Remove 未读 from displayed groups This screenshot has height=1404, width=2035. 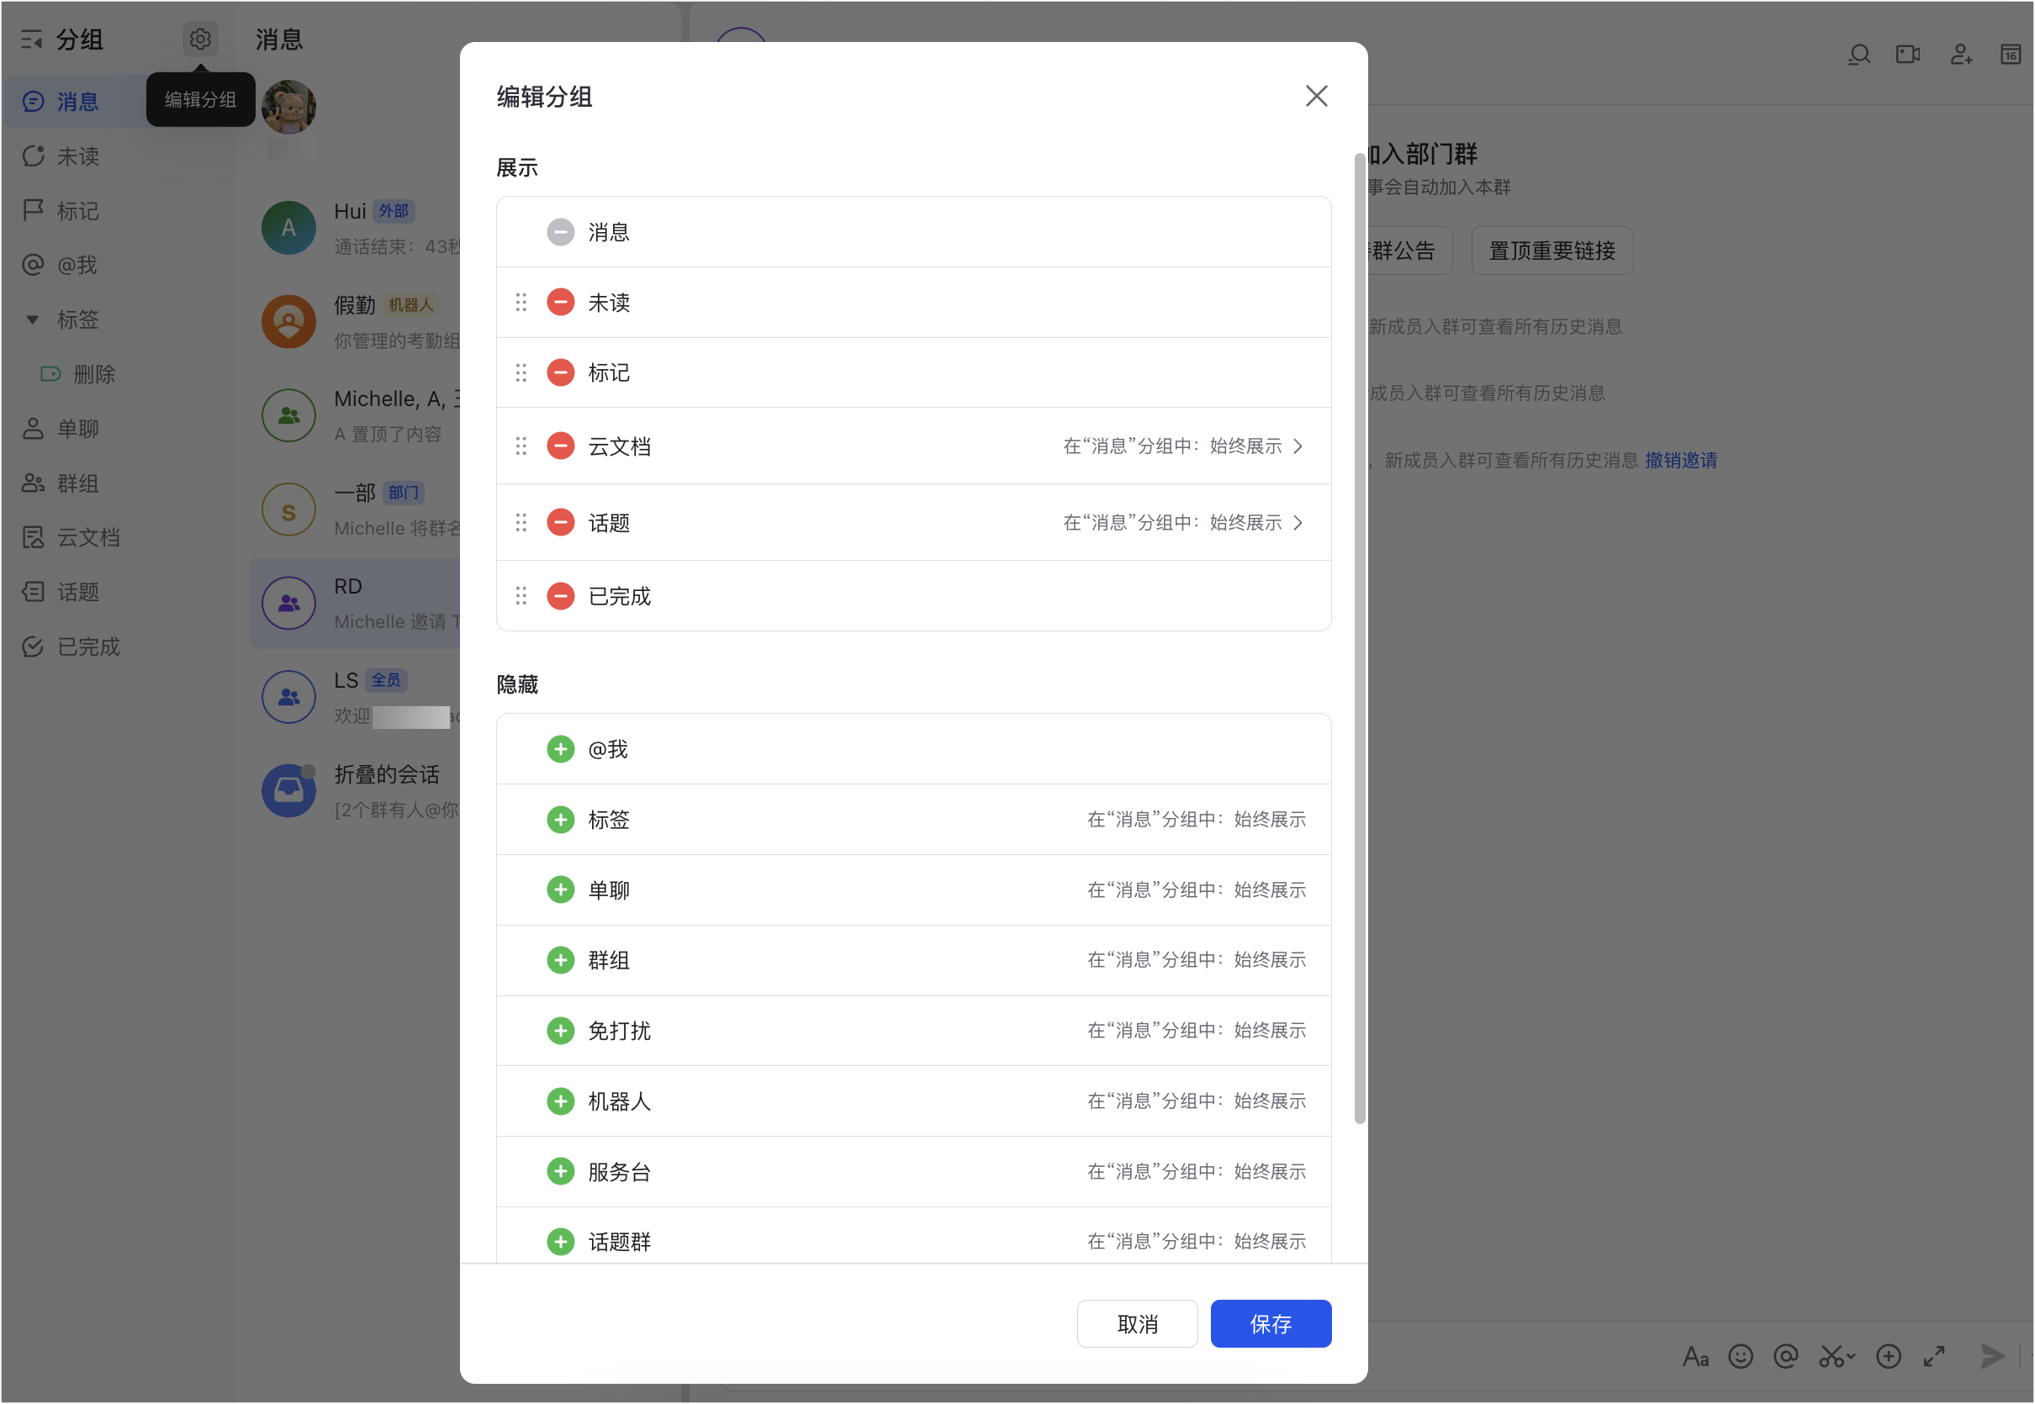(x=560, y=302)
